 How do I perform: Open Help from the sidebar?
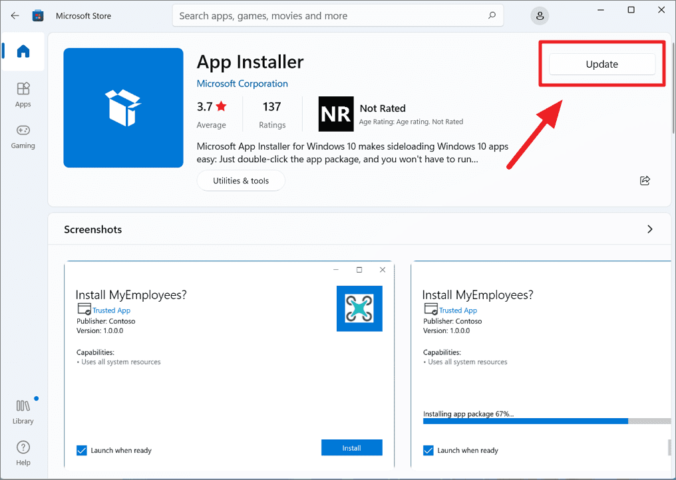click(23, 453)
